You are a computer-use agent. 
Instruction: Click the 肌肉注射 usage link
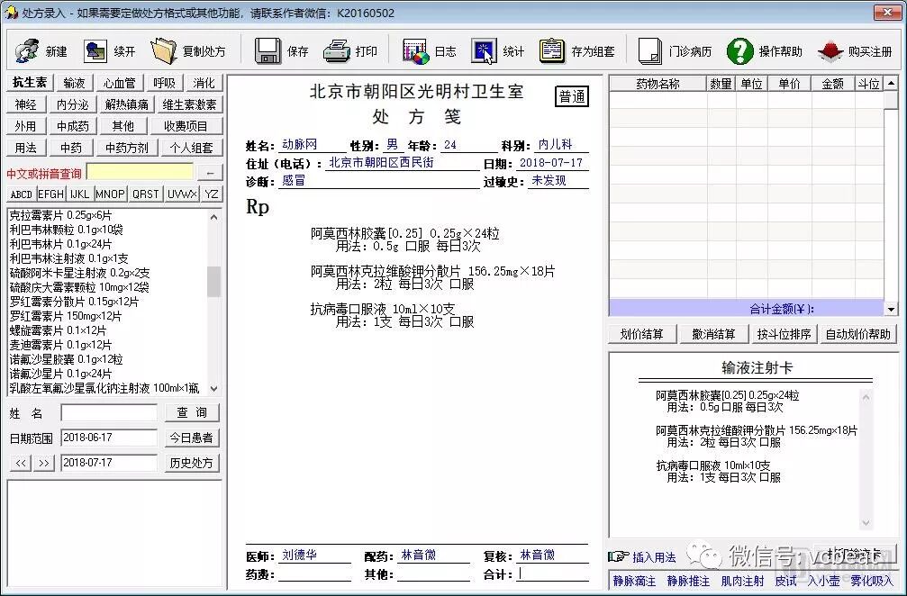click(x=743, y=581)
